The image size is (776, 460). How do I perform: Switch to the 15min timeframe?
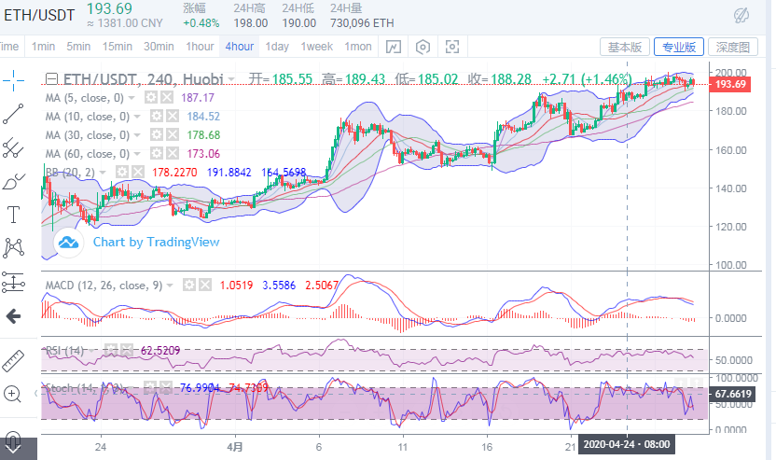pos(118,47)
